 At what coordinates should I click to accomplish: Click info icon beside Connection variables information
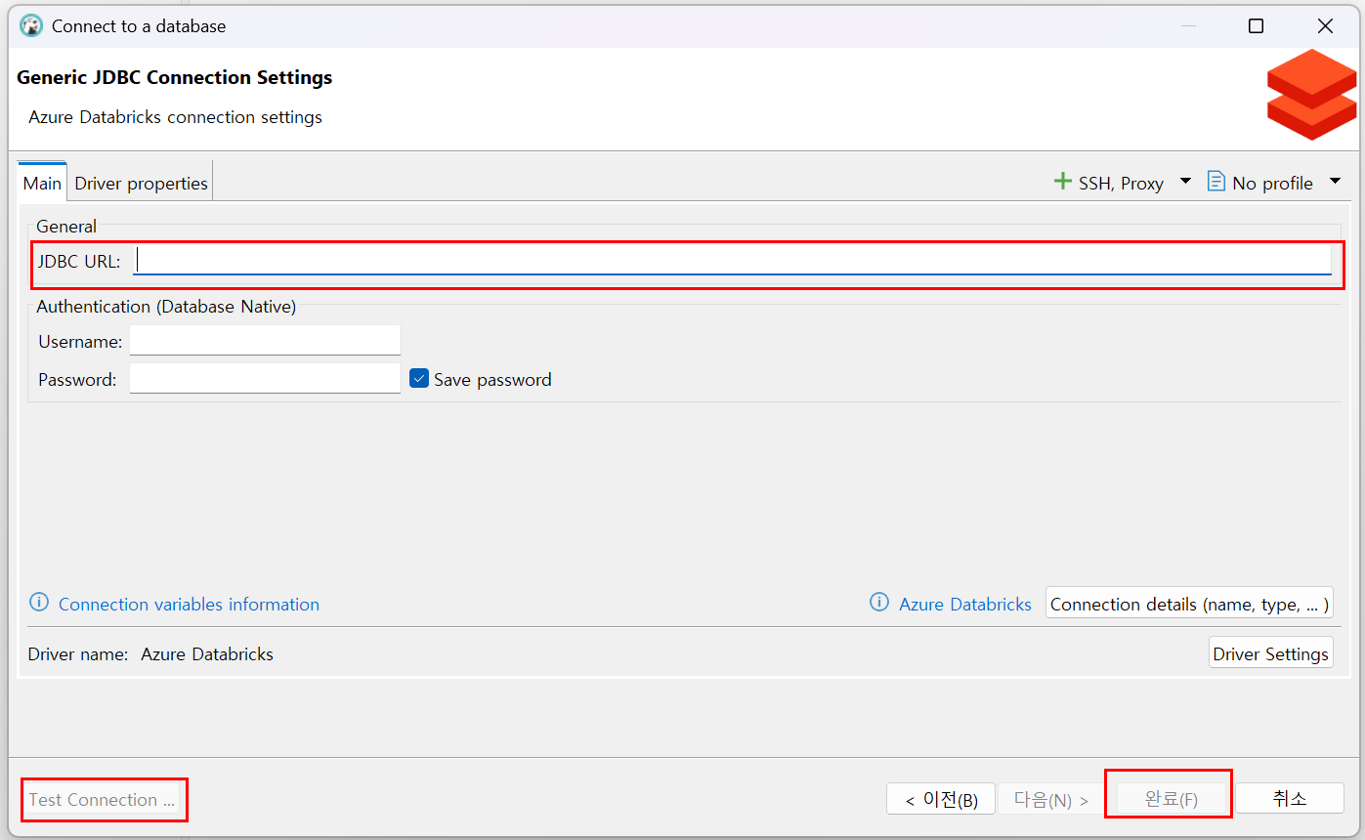tap(39, 603)
